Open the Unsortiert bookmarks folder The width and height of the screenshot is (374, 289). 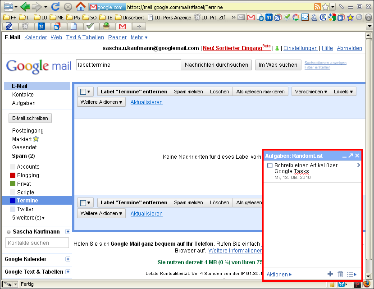coord(130,18)
